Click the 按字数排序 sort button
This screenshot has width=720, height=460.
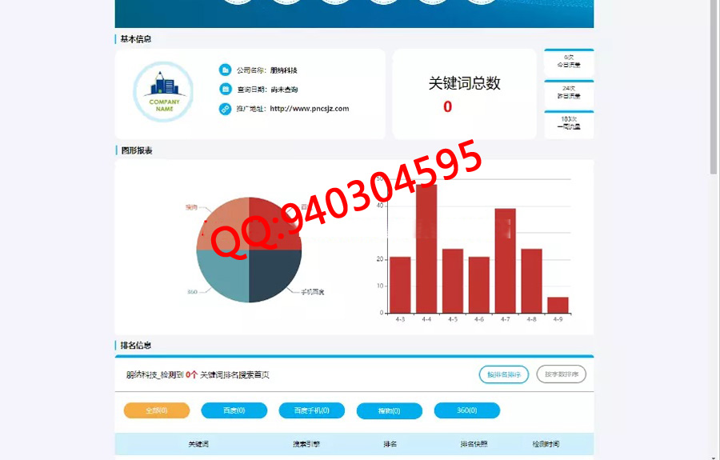point(562,374)
